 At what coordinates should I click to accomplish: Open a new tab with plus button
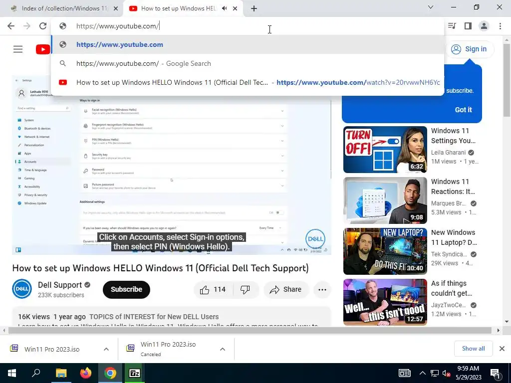pos(254,8)
